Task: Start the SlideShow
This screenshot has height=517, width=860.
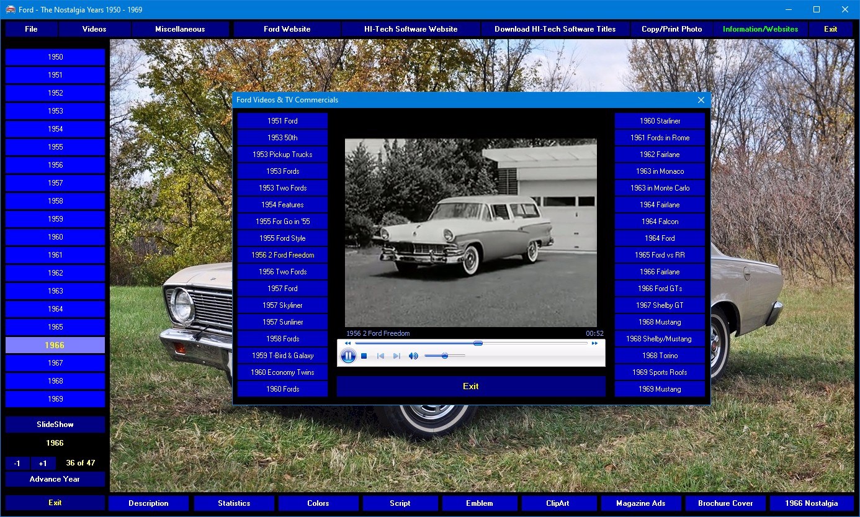Action: pyautogui.click(x=55, y=425)
